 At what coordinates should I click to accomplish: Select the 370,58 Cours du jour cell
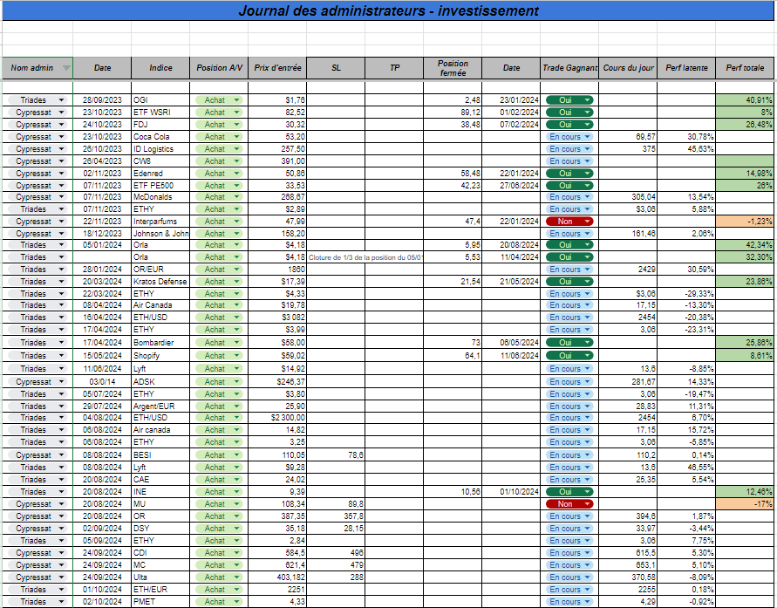click(x=629, y=577)
